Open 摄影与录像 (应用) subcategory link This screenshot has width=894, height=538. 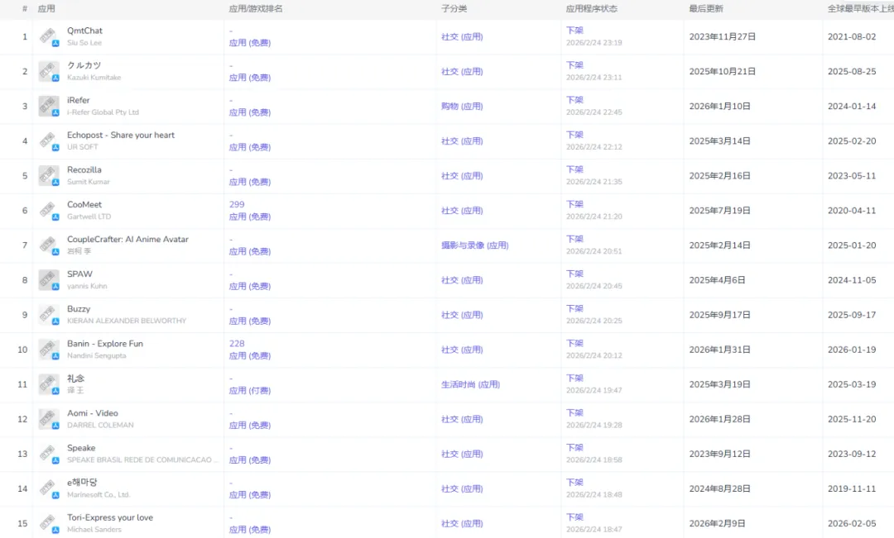pos(475,245)
